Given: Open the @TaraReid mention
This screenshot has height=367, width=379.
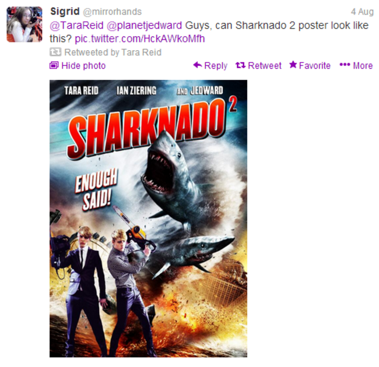Looking at the screenshot, I should [x=76, y=26].
